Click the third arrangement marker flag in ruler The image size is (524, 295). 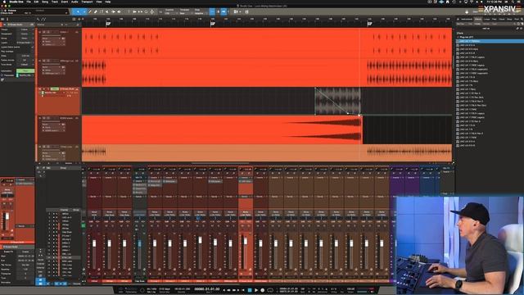[x=369, y=24]
